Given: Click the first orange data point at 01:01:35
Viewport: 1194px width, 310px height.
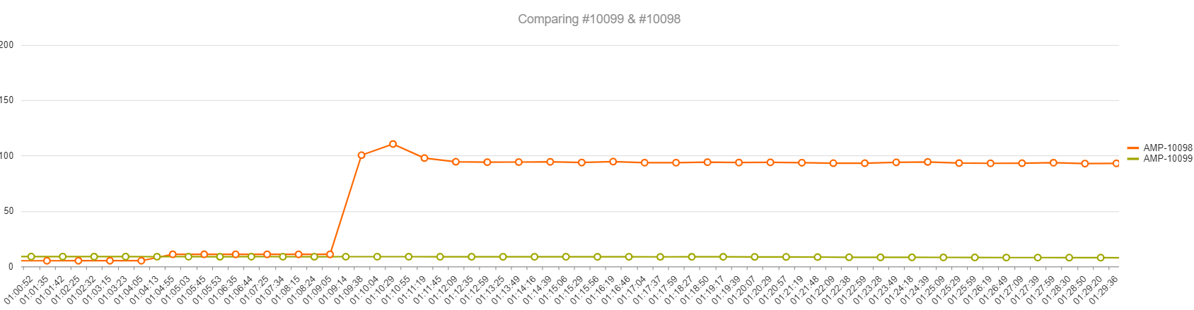Looking at the screenshot, I should (x=47, y=261).
